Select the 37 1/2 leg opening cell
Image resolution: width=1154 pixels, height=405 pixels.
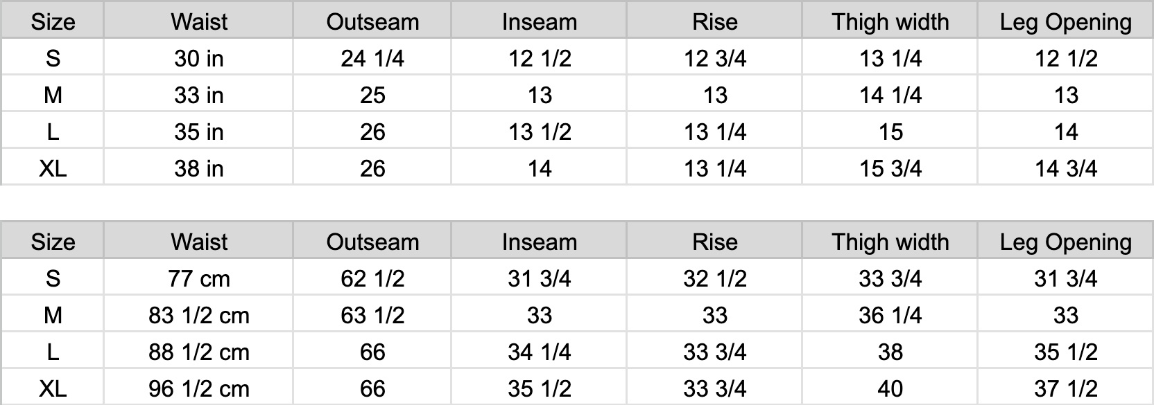tap(1066, 388)
